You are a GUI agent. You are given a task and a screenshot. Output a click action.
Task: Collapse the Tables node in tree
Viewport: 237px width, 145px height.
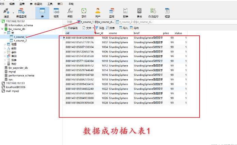point(5,33)
